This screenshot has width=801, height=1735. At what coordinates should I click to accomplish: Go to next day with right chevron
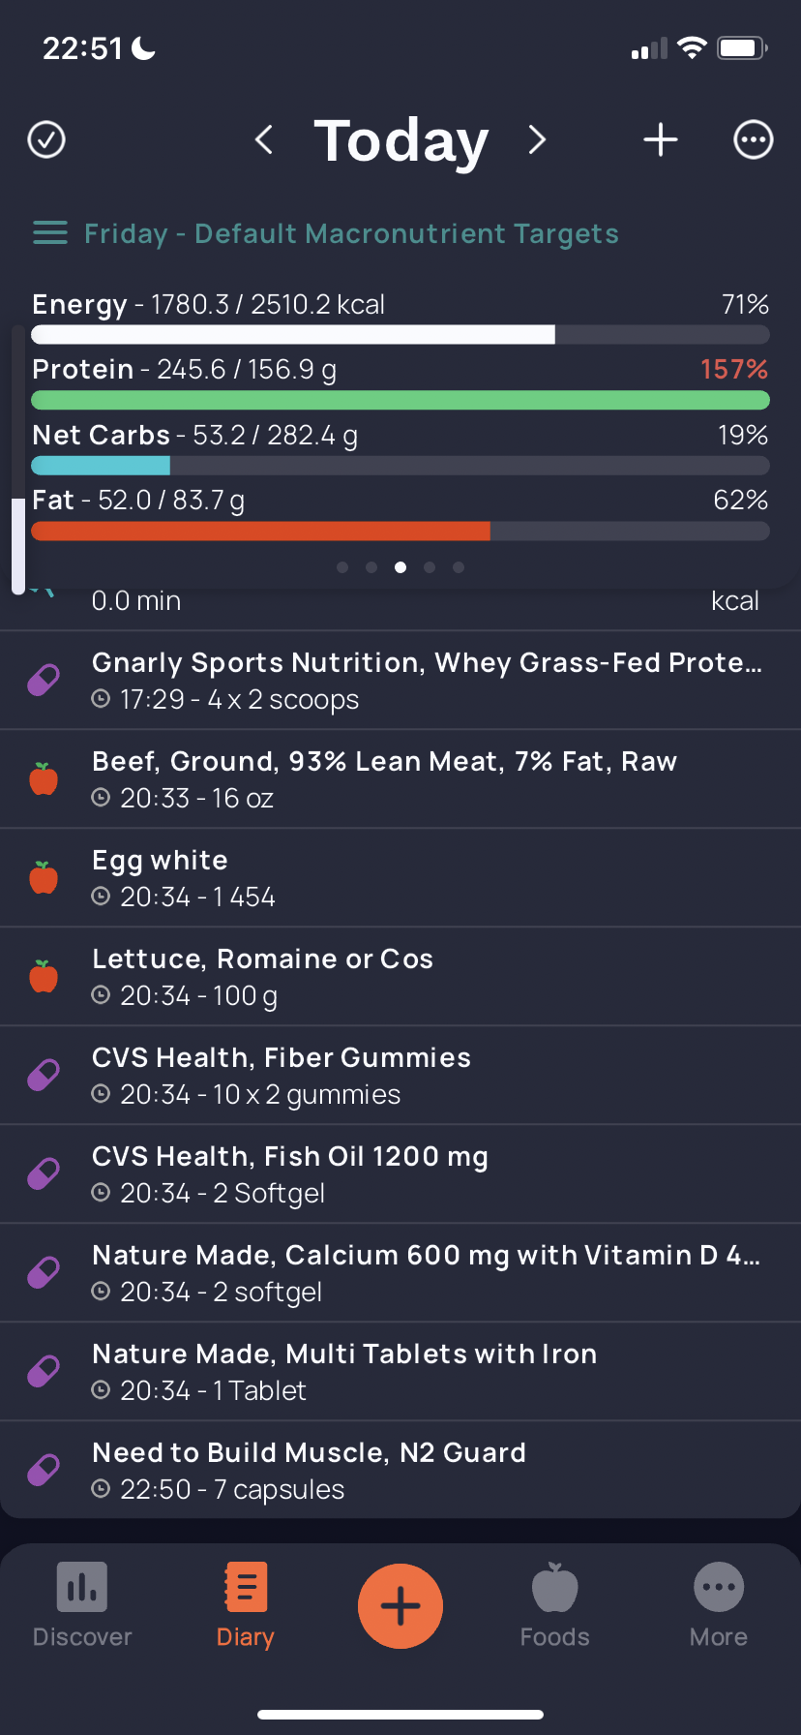(537, 139)
